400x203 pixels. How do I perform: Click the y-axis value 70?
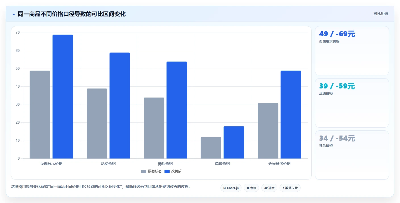tap(18, 33)
